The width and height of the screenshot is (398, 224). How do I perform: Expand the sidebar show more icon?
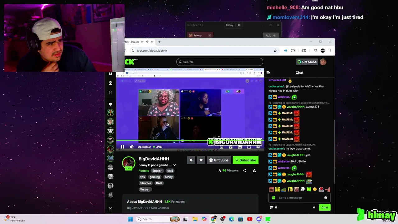point(110,208)
